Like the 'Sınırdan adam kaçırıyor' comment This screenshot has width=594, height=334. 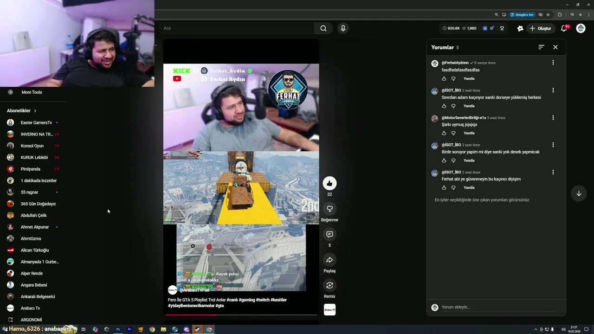point(444,106)
